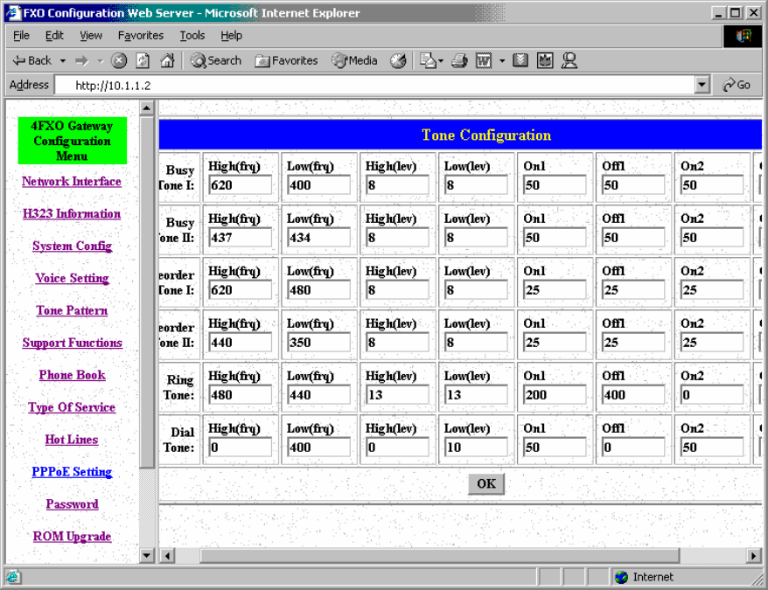Open the Favorites menu

click(x=140, y=36)
